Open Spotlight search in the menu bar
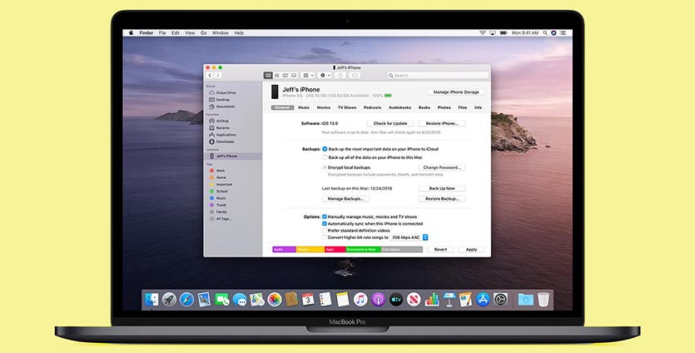This screenshot has height=353, width=695. click(544, 32)
